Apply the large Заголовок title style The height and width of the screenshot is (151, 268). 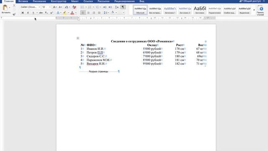(200, 10)
